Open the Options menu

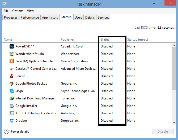pos(18,11)
